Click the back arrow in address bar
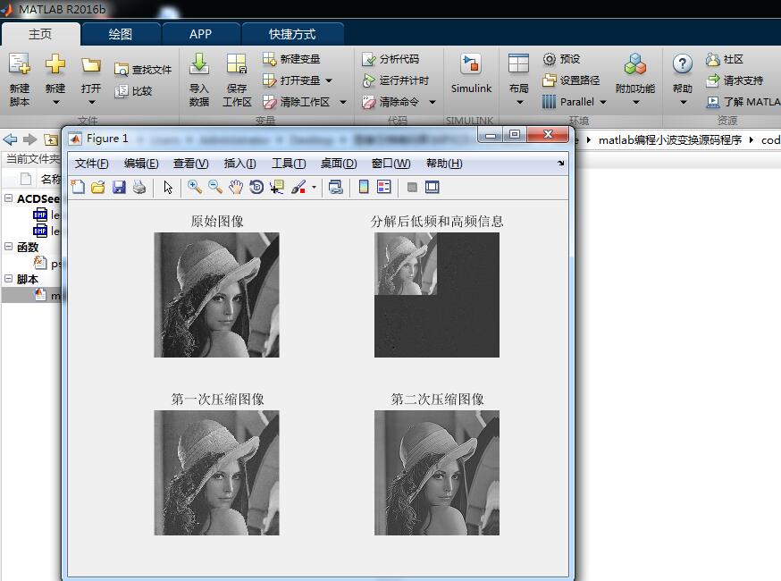The height and width of the screenshot is (581, 781). tap(10, 139)
